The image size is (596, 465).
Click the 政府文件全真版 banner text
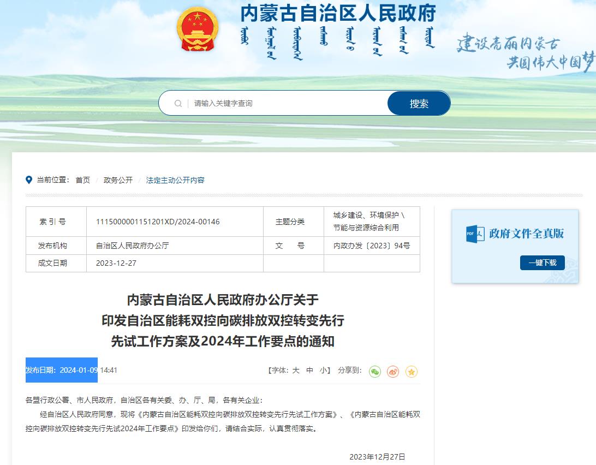(x=526, y=234)
